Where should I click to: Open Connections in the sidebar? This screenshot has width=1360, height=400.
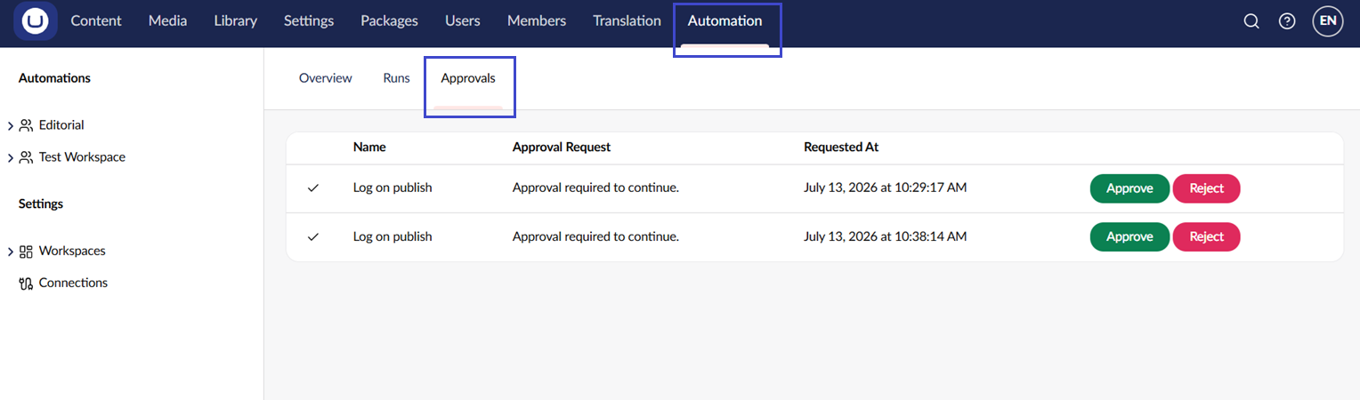(73, 284)
